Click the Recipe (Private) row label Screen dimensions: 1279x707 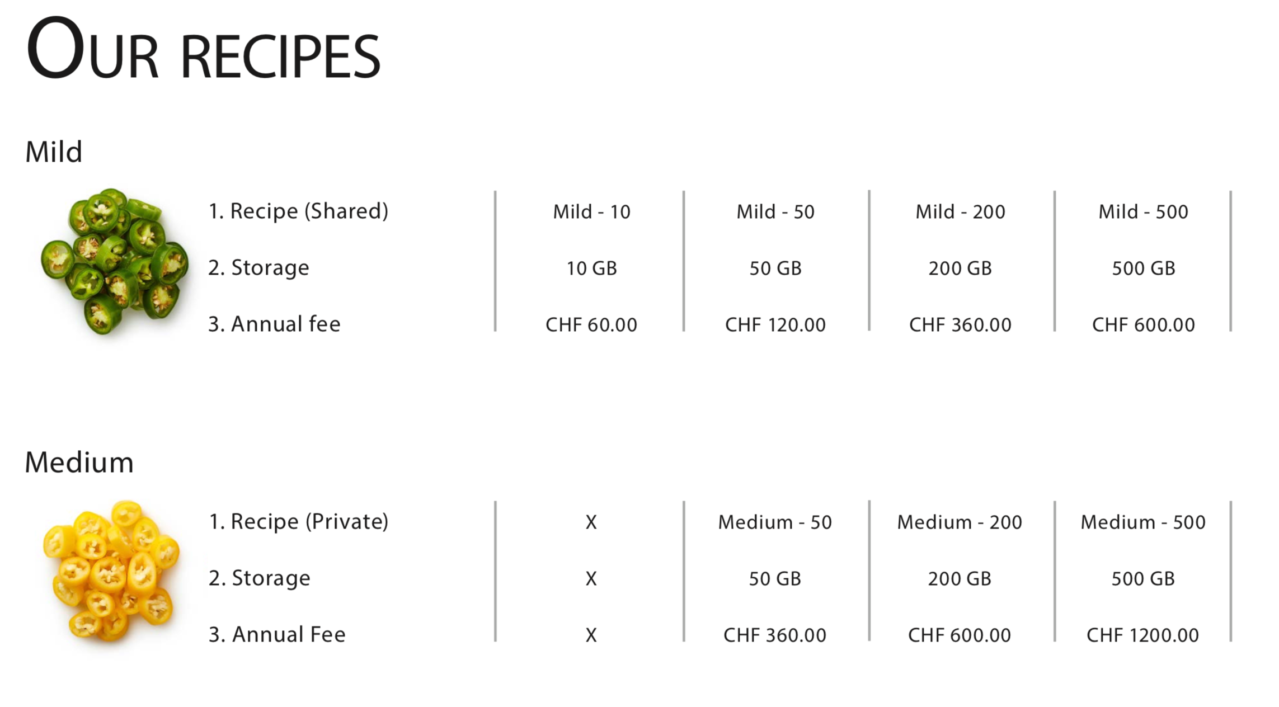[x=298, y=522]
